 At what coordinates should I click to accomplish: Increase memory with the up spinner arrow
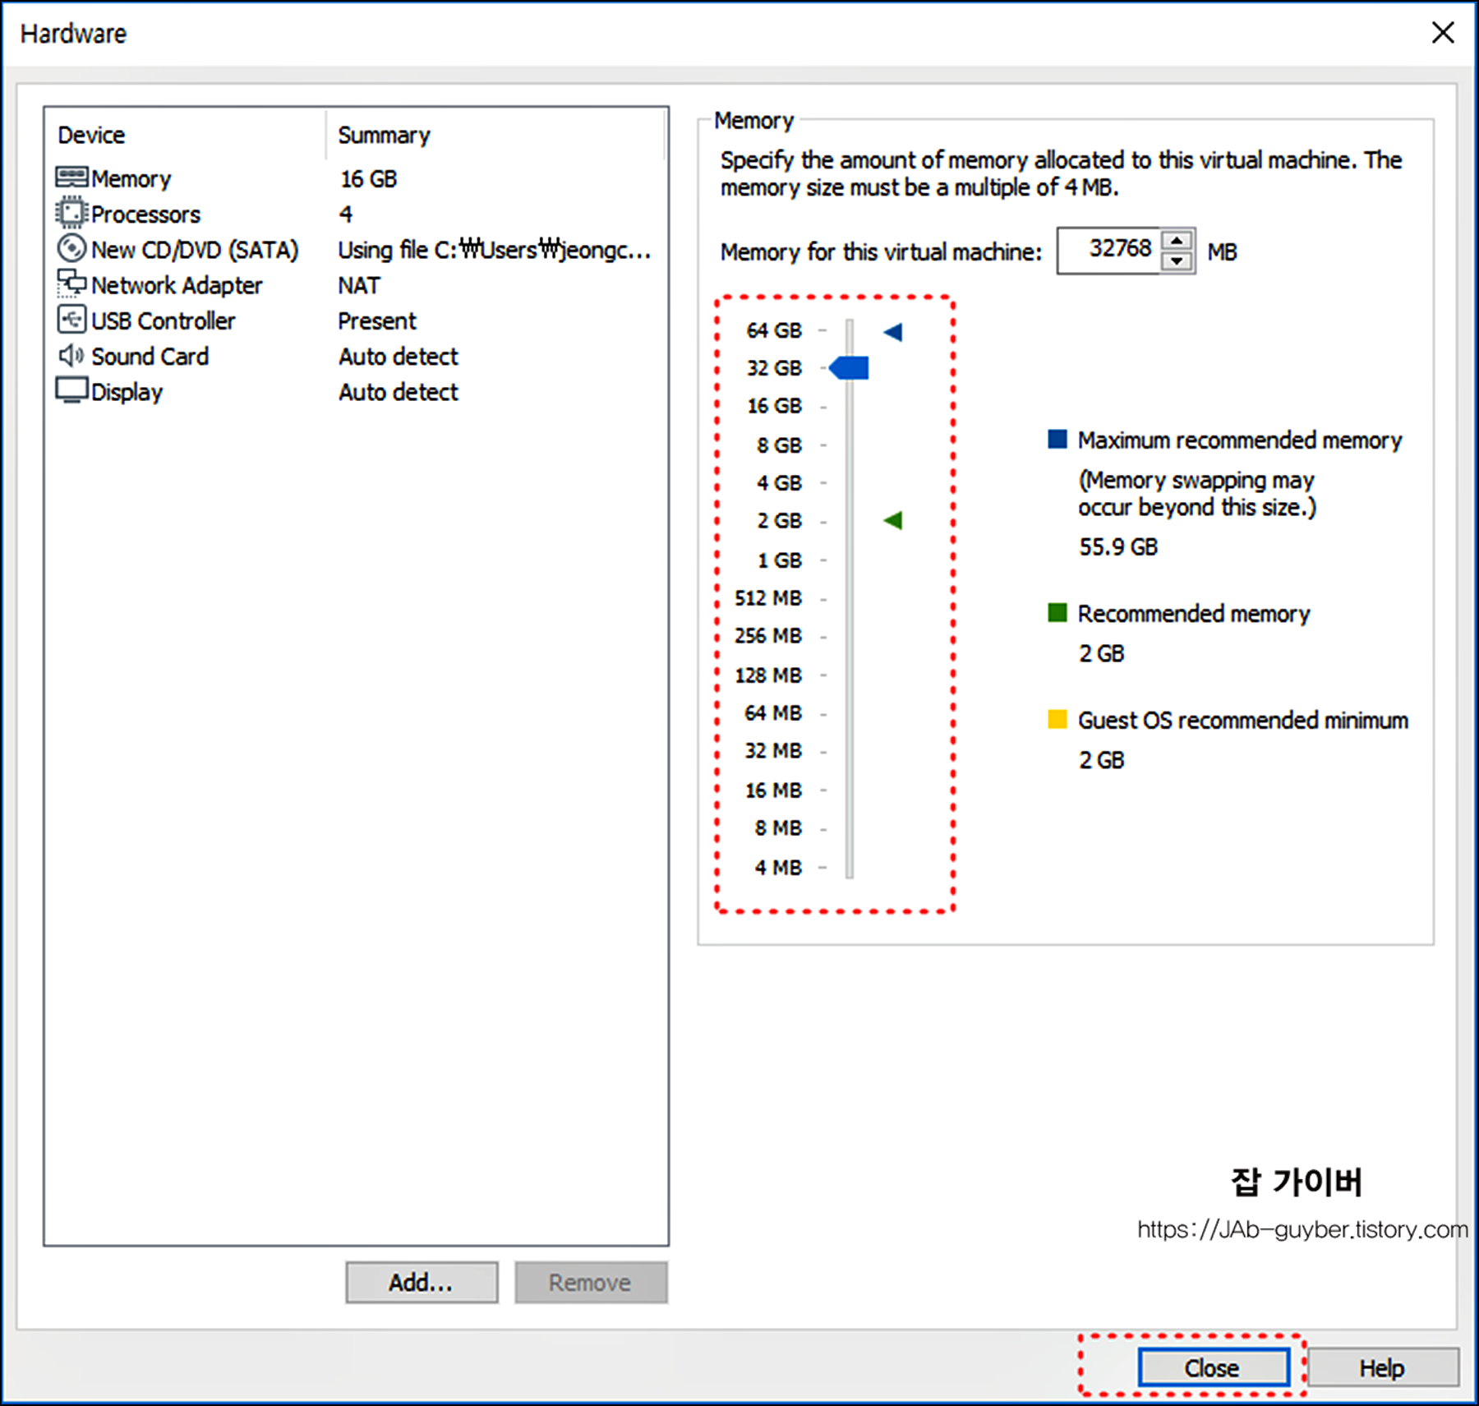click(1177, 241)
